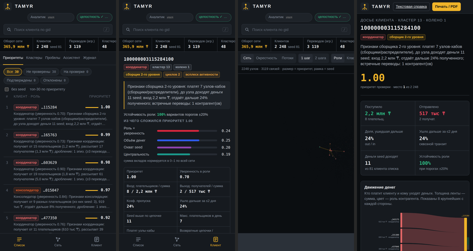
Task: Select 'Все 30' filter chip
Action: 13,72
